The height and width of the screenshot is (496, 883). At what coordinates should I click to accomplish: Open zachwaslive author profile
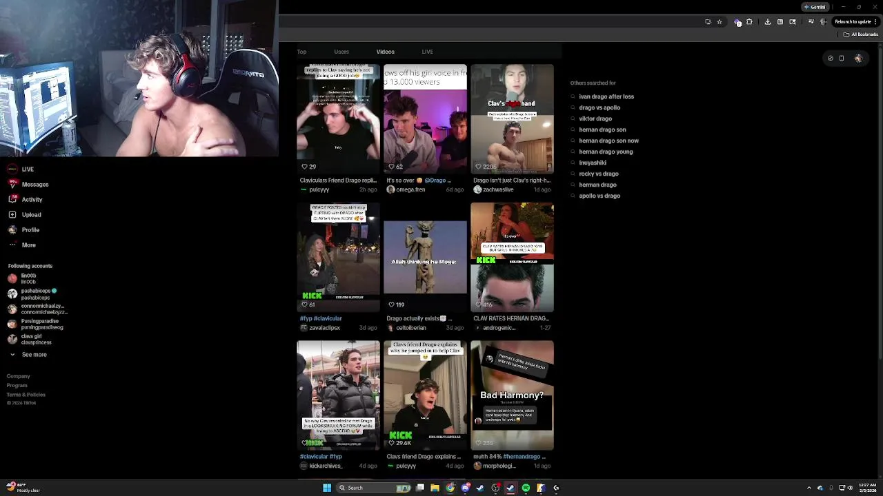click(493, 189)
